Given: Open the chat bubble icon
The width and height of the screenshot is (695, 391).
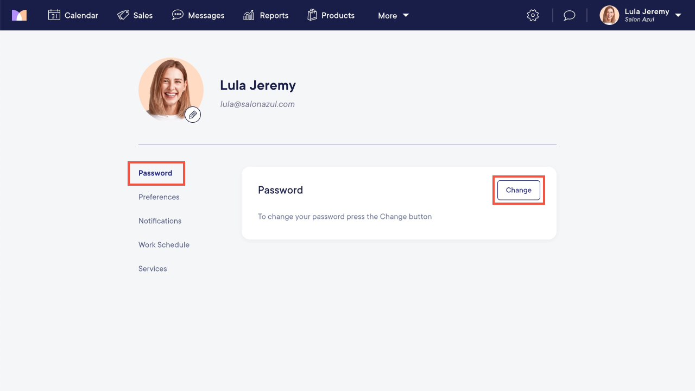Looking at the screenshot, I should point(569,15).
